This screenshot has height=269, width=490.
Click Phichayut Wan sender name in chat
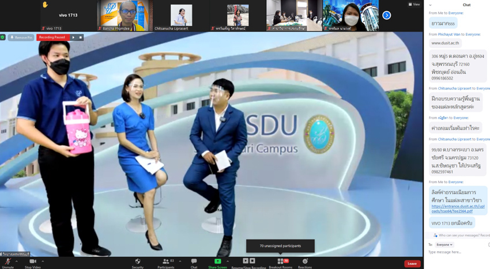(449, 35)
